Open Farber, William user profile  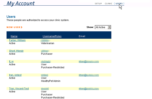17,40
